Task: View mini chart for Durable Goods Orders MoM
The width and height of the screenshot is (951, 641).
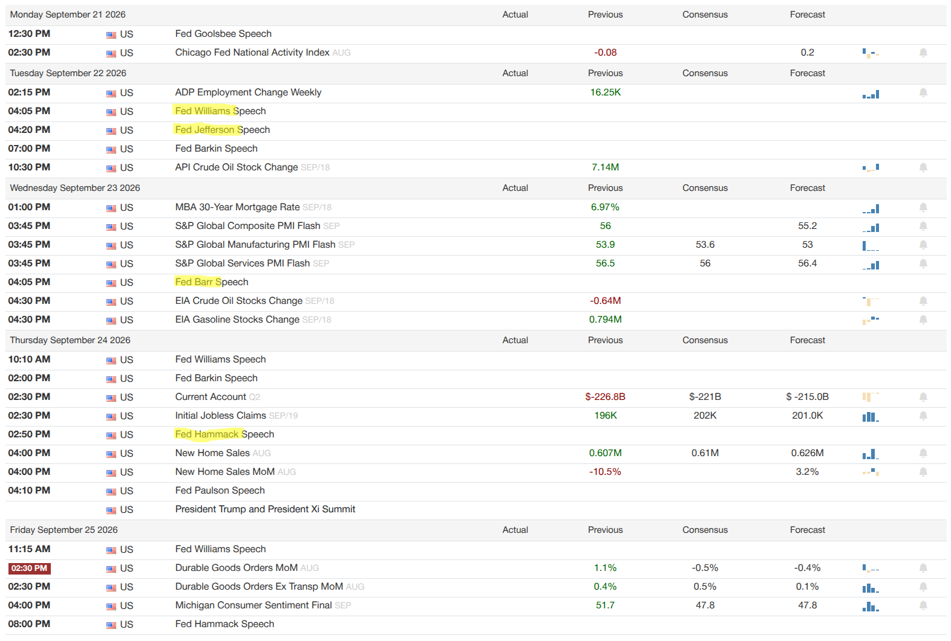Action: click(871, 568)
